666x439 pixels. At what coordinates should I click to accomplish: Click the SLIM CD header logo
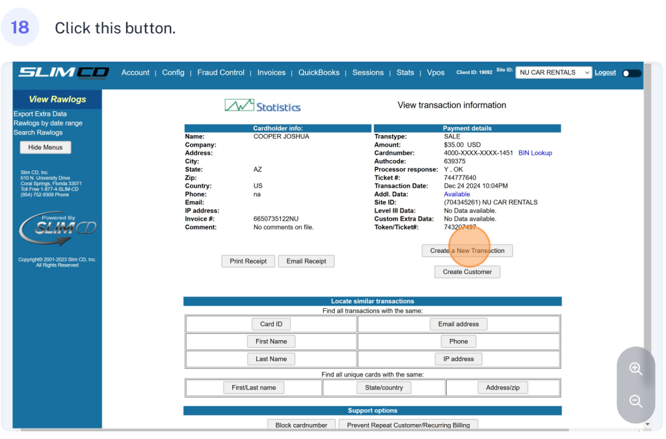coord(63,73)
